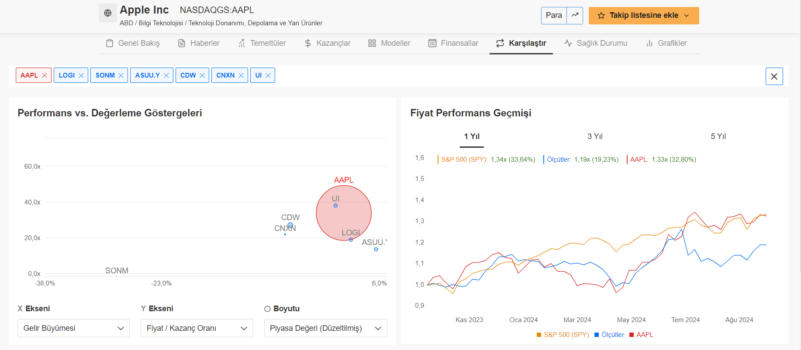Open the Temettüler tab
The height and width of the screenshot is (350, 801).
click(262, 43)
